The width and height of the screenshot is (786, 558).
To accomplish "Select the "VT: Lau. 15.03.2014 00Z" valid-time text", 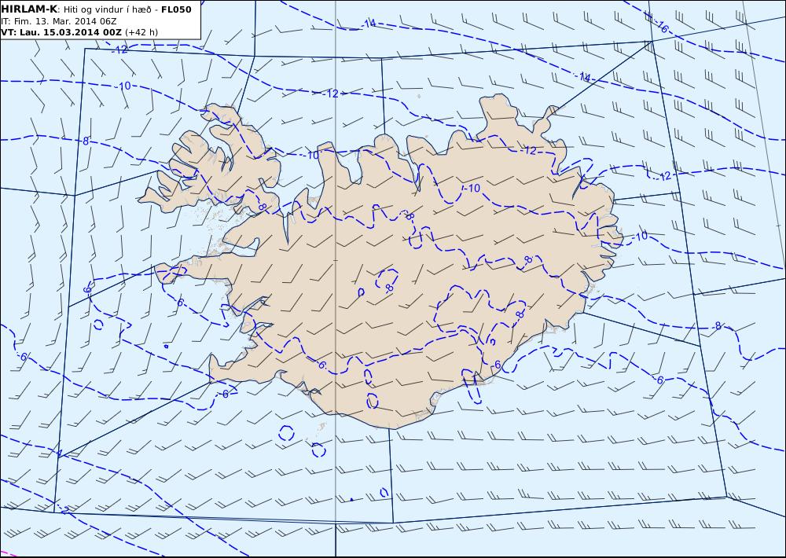I will (x=61, y=32).
